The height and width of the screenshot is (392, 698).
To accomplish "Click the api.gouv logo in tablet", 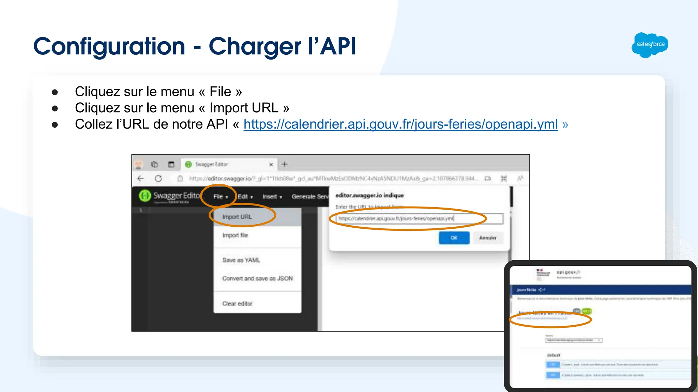I will tap(568, 272).
